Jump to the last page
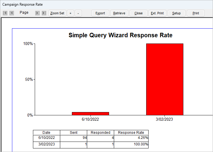 [44, 13]
